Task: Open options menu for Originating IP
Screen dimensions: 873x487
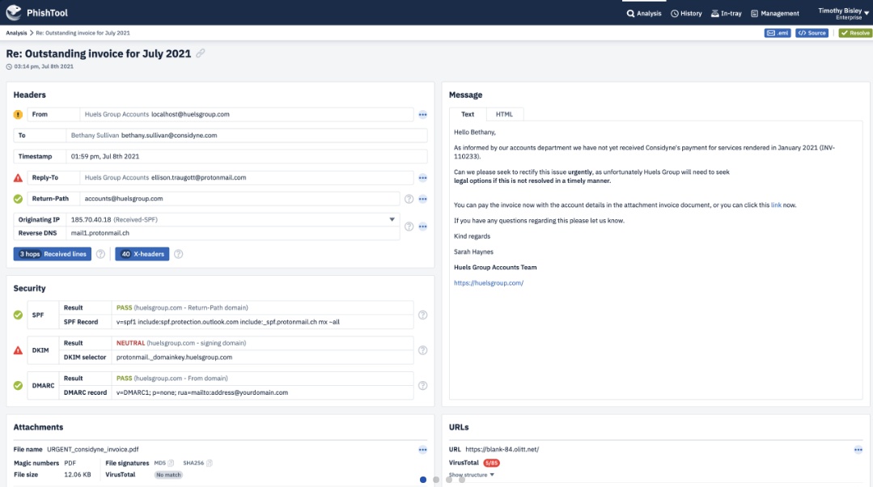Action: tap(422, 227)
